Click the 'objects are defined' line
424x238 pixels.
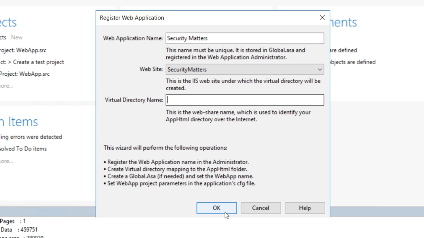(x=352, y=62)
